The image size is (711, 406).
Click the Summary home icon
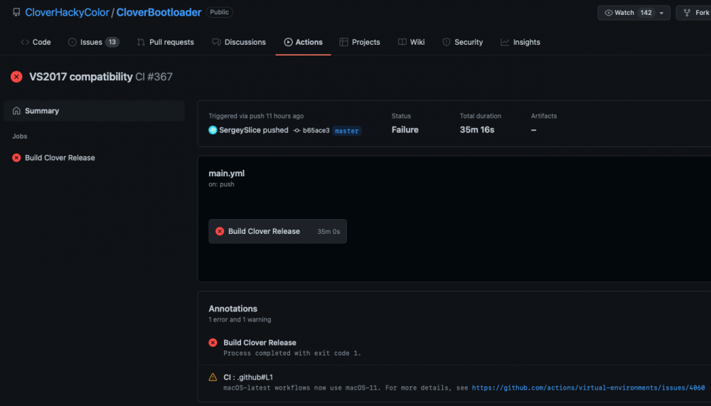[16, 111]
